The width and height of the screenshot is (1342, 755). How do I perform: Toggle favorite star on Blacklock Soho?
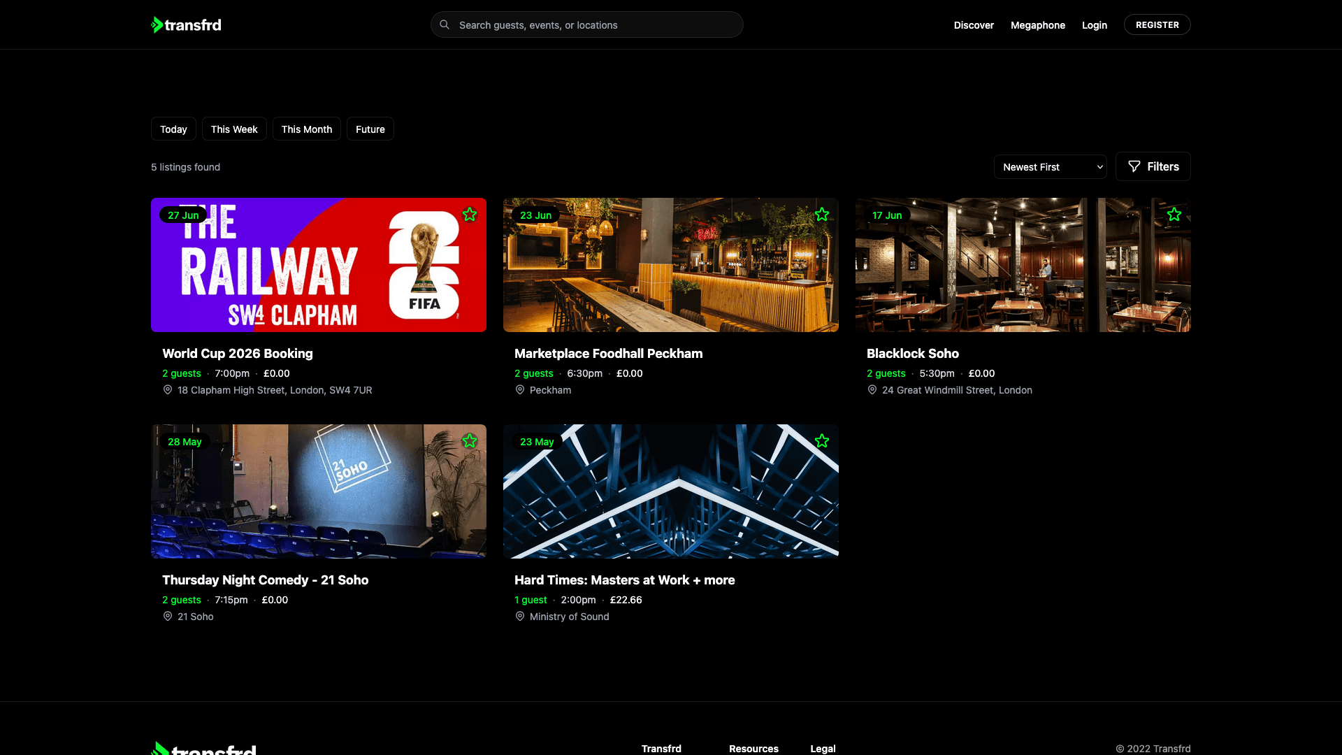[1174, 215]
